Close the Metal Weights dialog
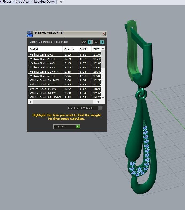 pos(104,34)
